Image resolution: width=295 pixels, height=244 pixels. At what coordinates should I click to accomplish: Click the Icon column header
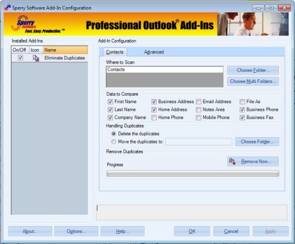tap(36, 50)
